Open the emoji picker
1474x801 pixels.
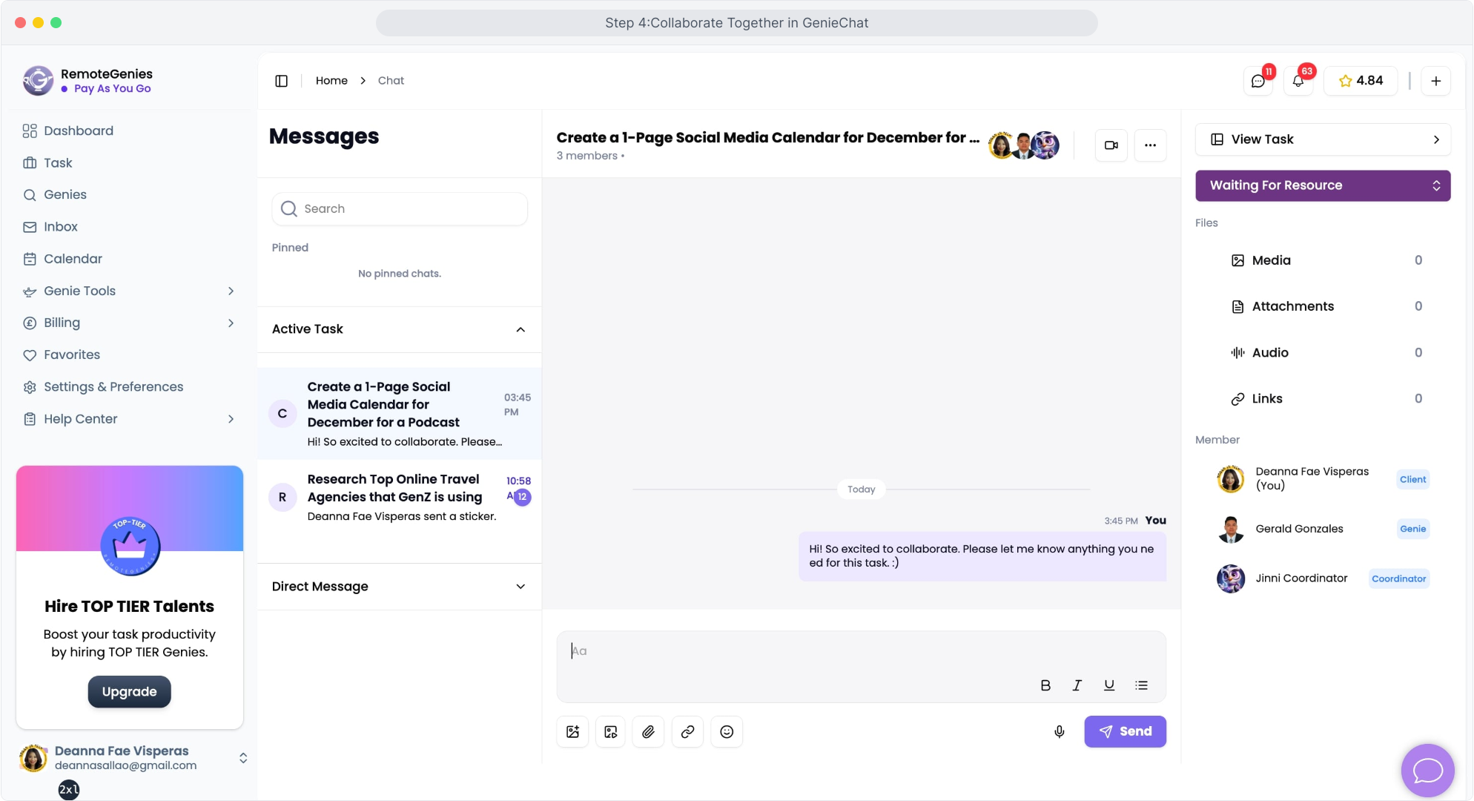pos(727,731)
